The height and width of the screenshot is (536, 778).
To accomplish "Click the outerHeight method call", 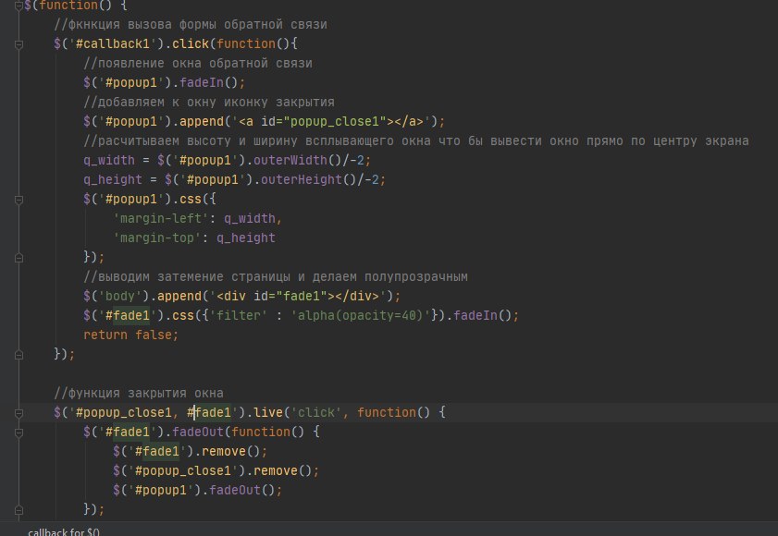I will 302,179.
